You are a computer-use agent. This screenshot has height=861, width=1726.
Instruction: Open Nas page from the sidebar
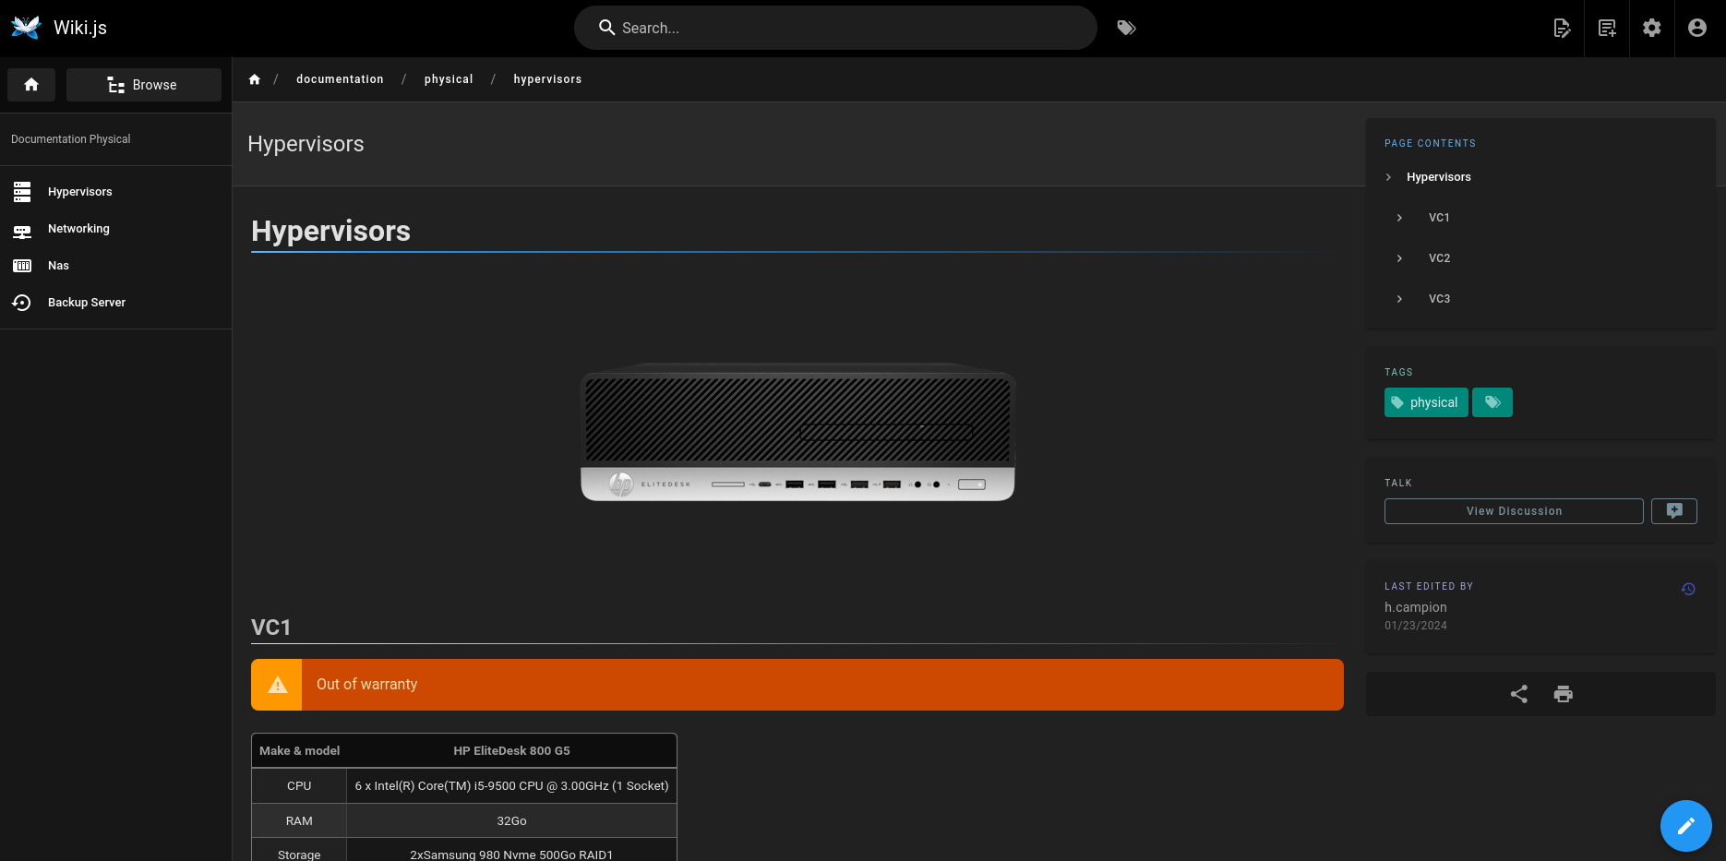coord(115,266)
